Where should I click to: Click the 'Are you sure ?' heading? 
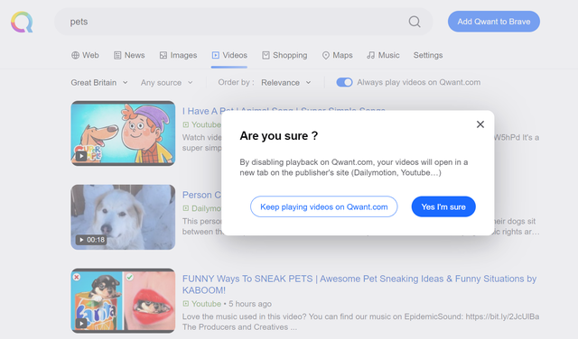coord(279,136)
